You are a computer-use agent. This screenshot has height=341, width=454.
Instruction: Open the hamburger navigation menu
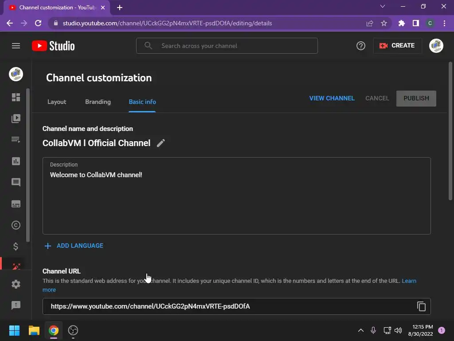16,46
